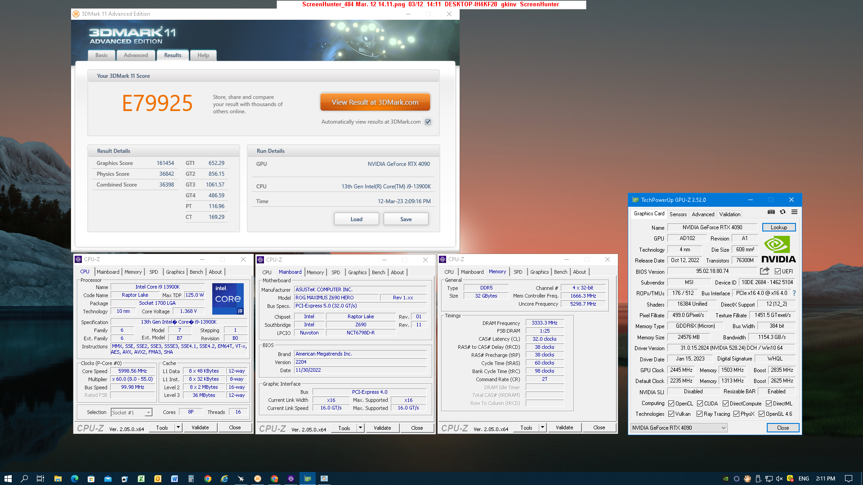Switch to the Advanced tab in 3DMark 11
The height and width of the screenshot is (485, 863).
pyautogui.click(x=136, y=55)
